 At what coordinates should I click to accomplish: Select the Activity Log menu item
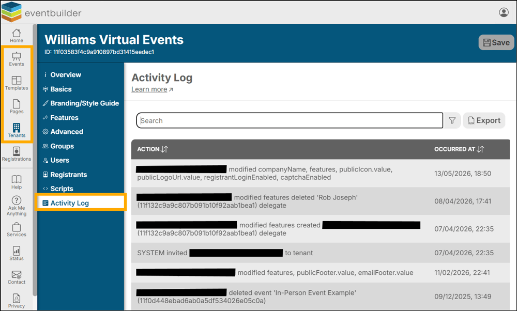[x=81, y=203]
